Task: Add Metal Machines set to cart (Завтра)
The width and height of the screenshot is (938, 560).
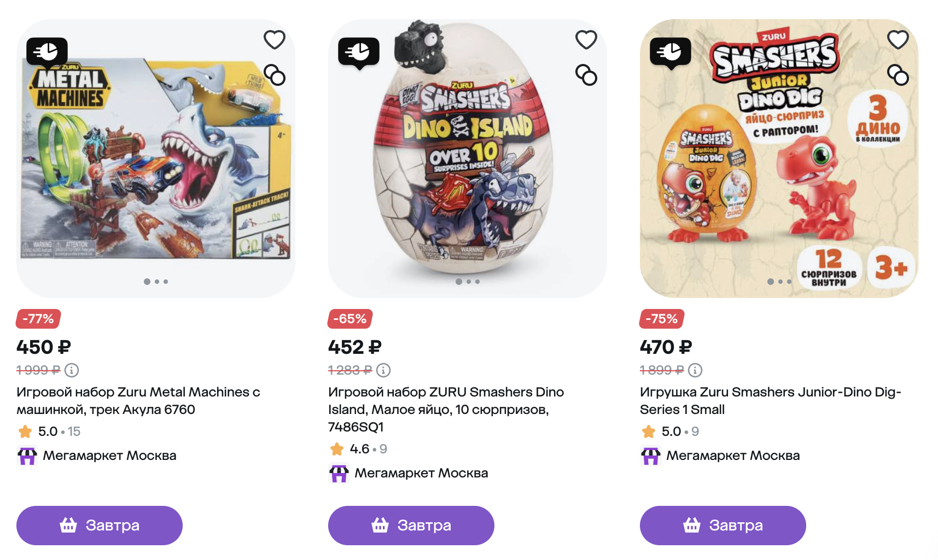Action: [100, 526]
